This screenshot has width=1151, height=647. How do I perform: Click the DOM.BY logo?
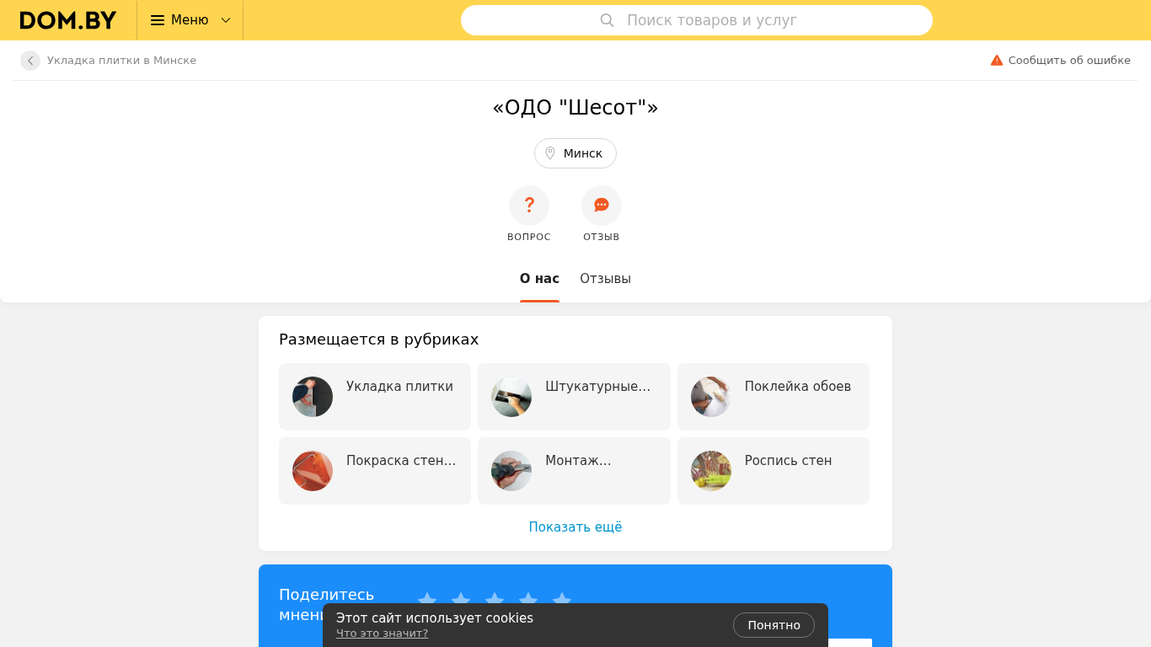point(68,20)
